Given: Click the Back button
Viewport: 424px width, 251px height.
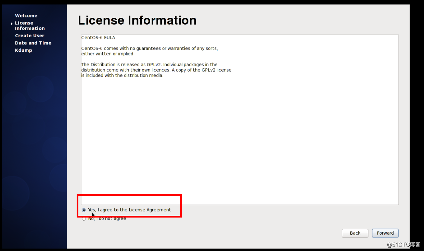Looking at the screenshot, I should 355,233.
